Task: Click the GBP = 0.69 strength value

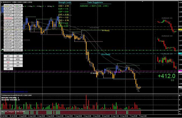Action: pos(63,12)
